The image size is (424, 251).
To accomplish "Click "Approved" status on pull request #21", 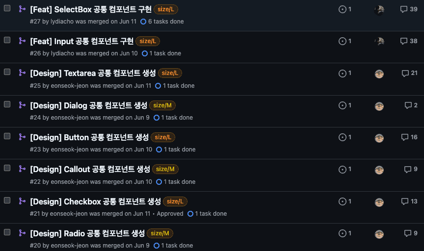I will 170,214.
